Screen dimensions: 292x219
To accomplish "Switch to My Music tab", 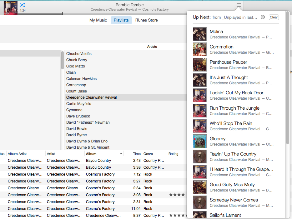I will click(98, 20).
